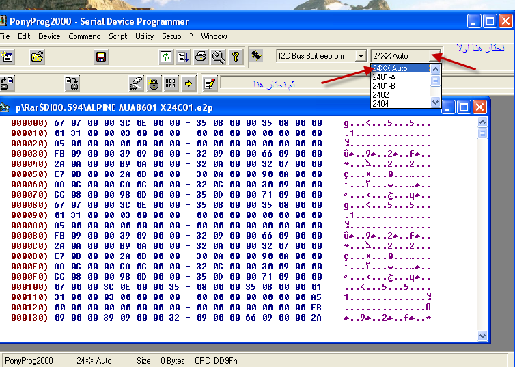Viewport: 515px width, 367px height.
Task: Open the File menu
Action: click(x=5, y=36)
